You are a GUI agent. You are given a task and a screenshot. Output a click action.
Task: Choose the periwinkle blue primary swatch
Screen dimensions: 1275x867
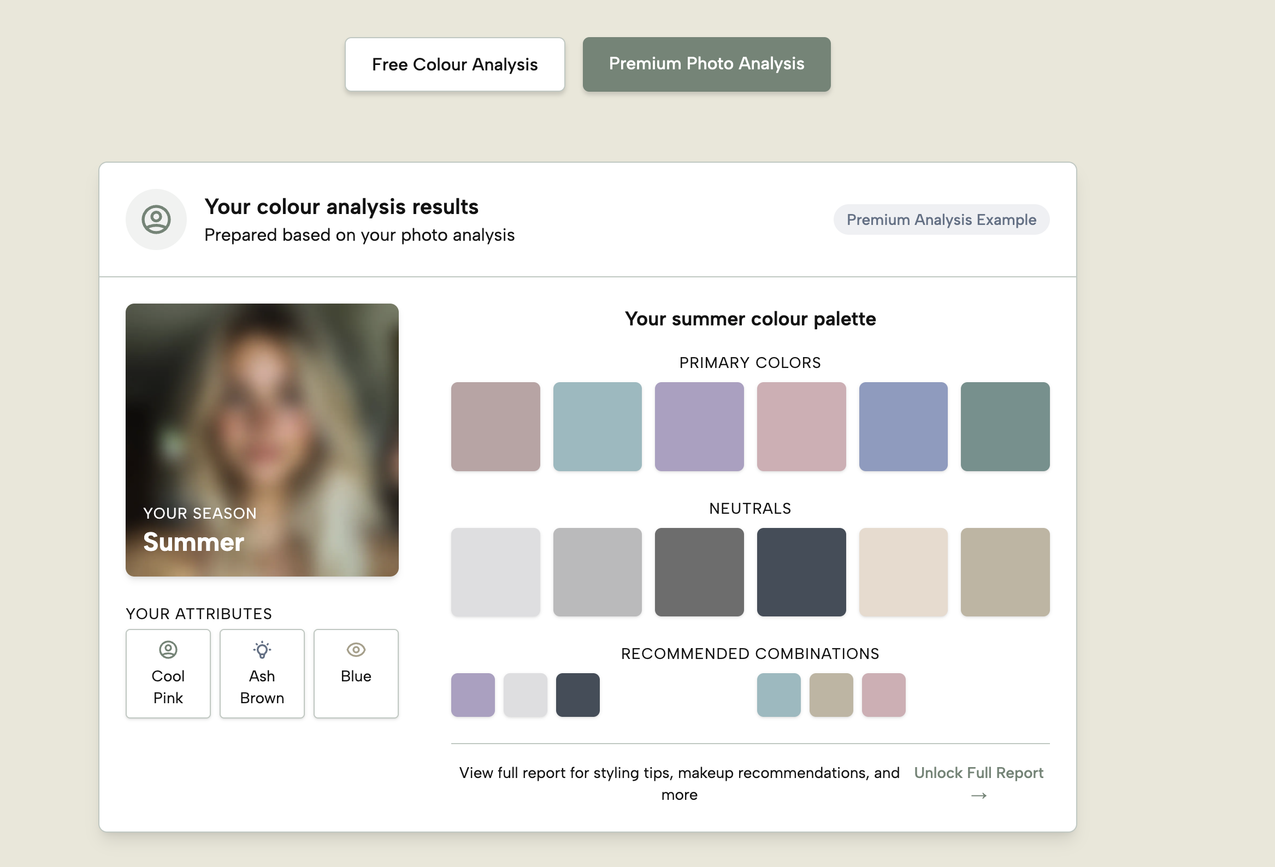point(903,426)
